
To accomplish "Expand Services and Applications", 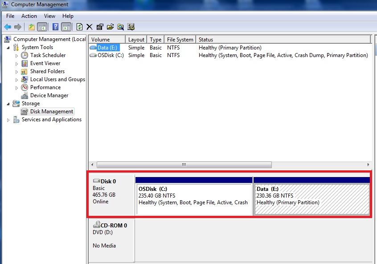I will point(8,120).
